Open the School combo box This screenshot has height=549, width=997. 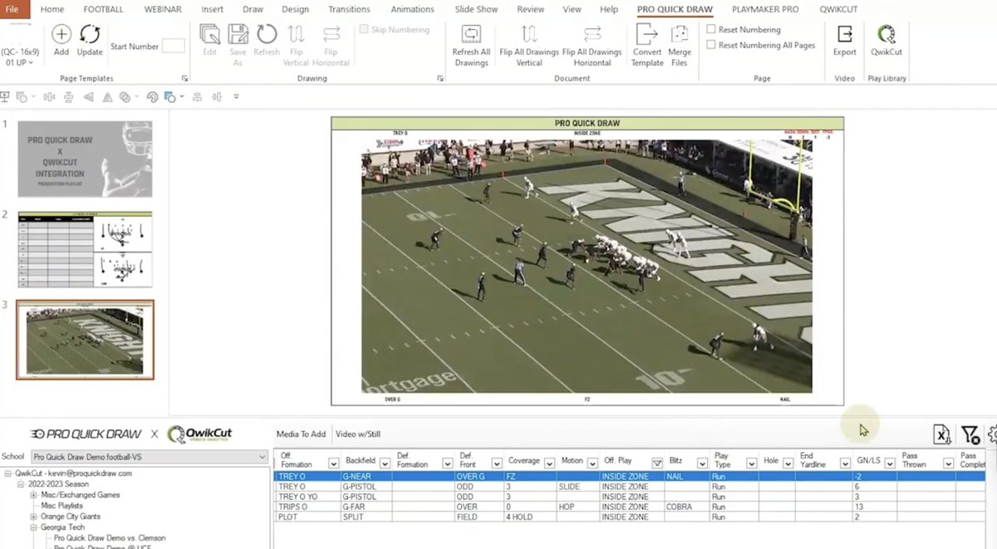click(x=149, y=457)
